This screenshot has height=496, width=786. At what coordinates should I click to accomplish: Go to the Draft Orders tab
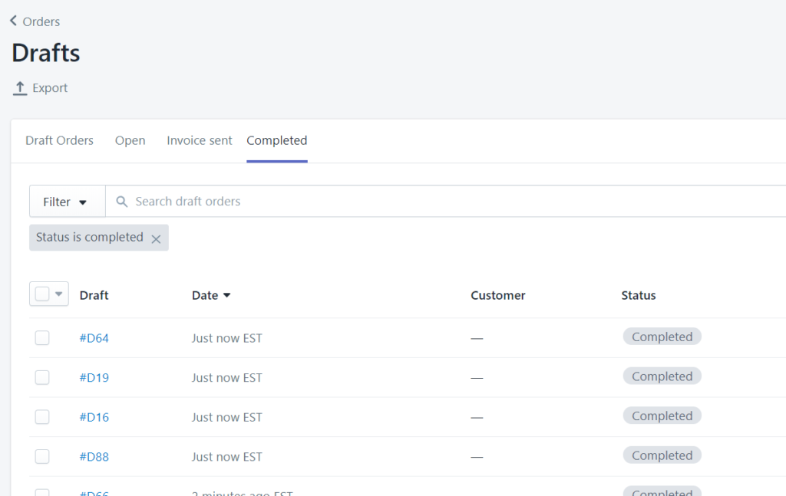tap(59, 141)
